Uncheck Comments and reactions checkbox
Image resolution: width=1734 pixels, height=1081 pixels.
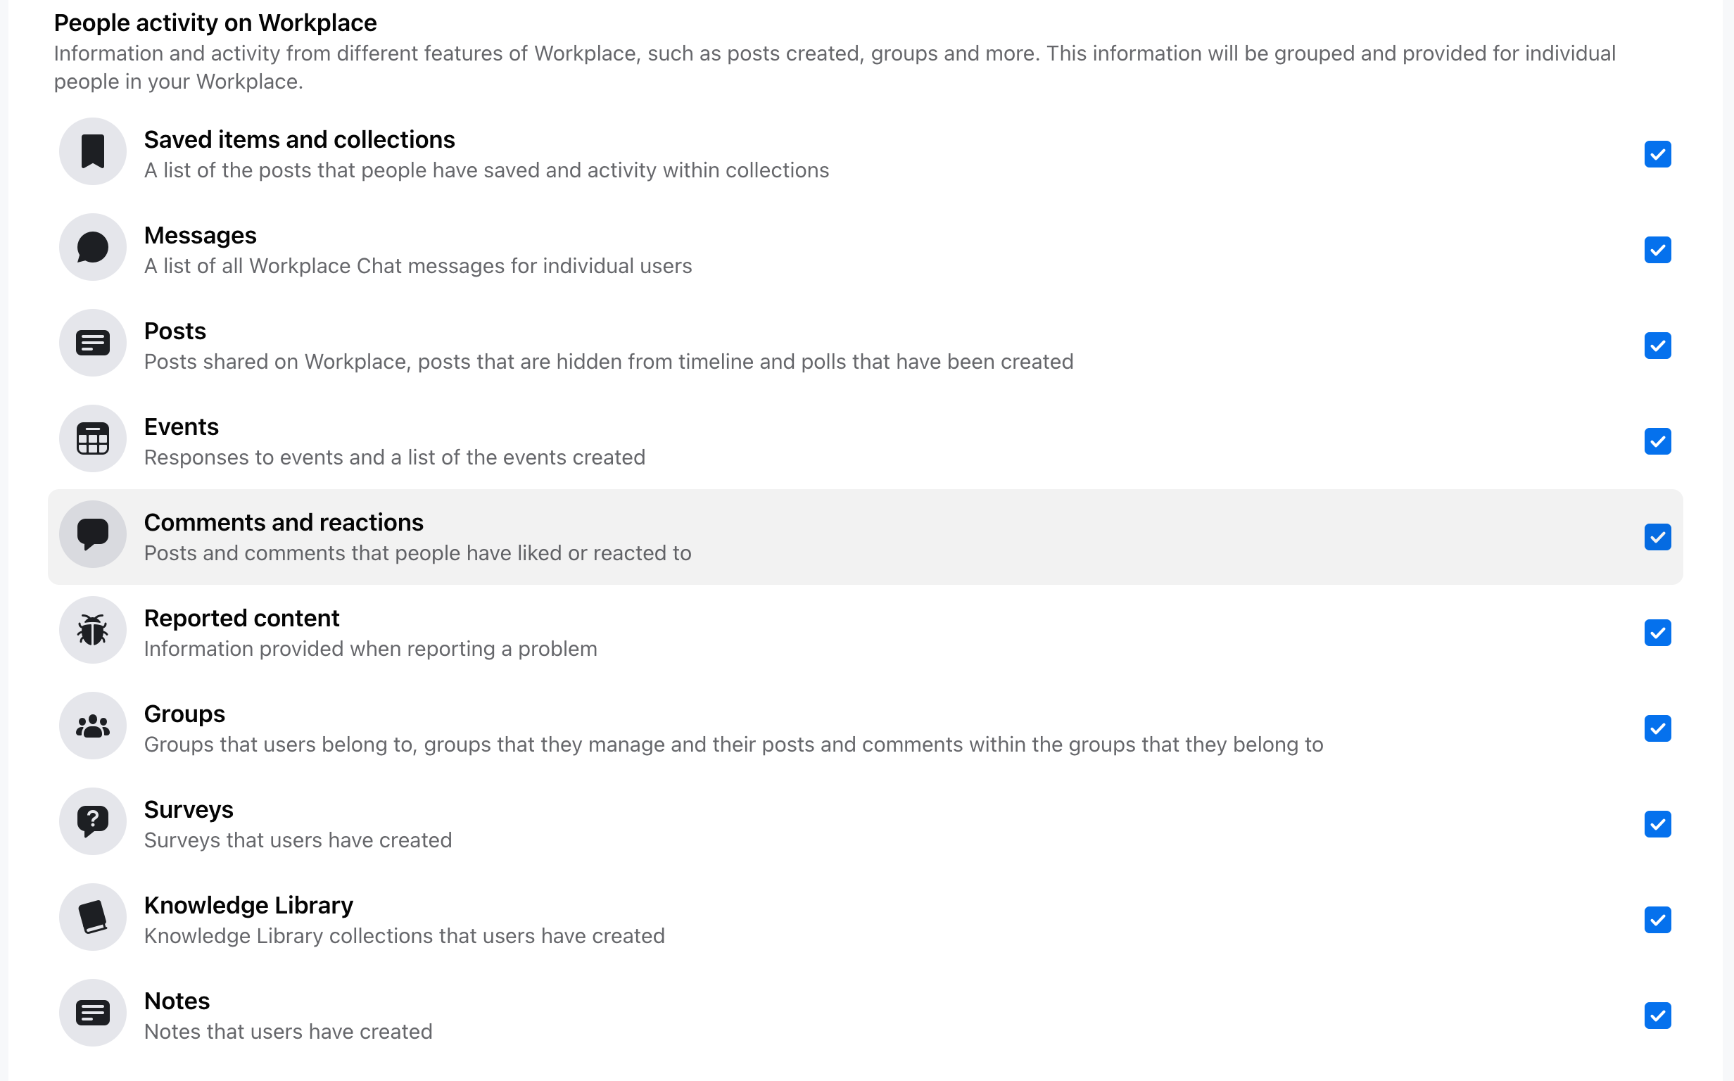pos(1657,538)
